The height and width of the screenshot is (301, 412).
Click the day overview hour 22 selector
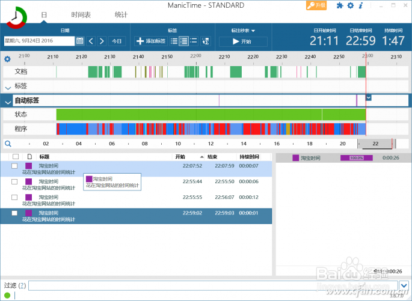tap(375, 144)
